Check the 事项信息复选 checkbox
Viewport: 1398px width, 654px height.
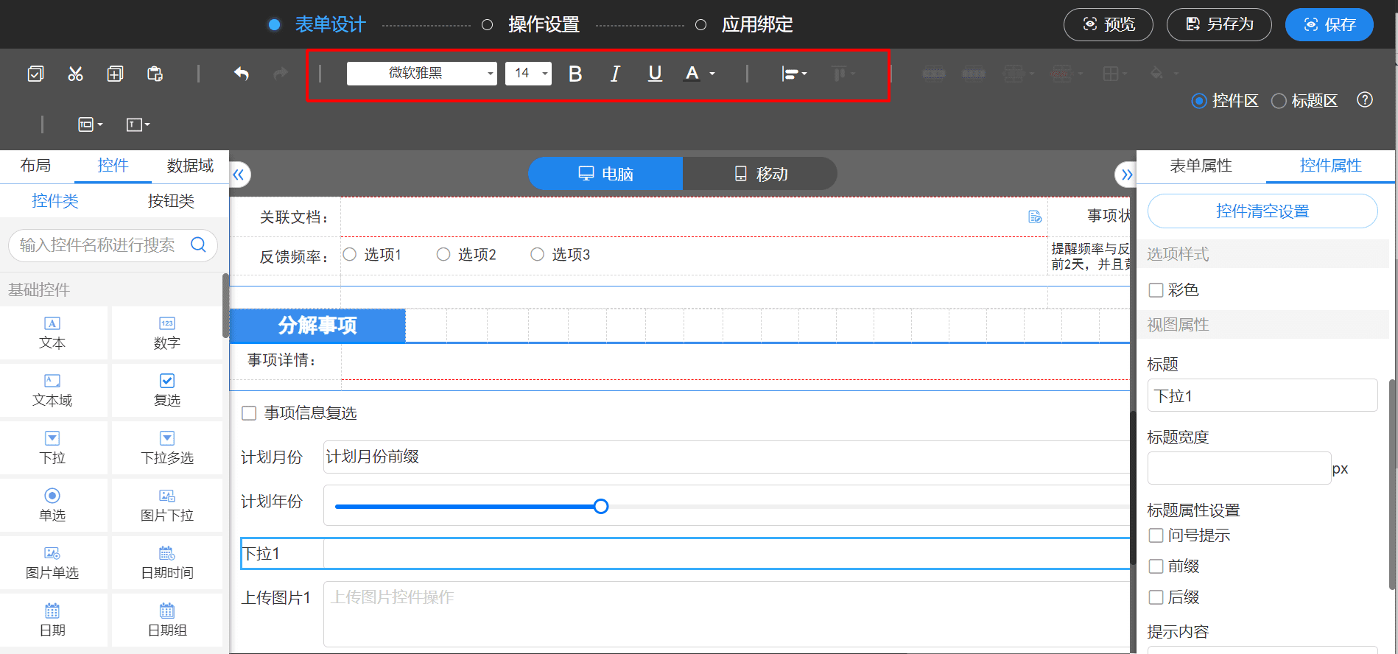[249, 413]
